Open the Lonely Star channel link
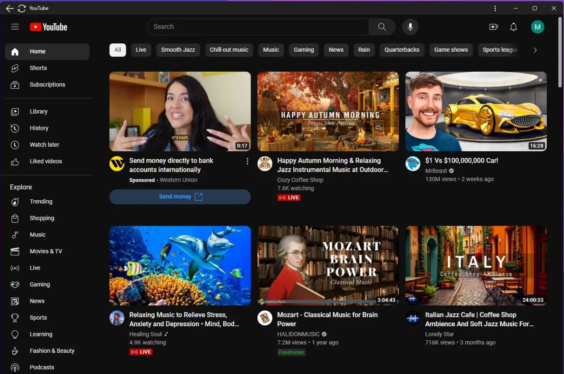The height and width of the screenshot is (374, 564). tap(439, 334)
